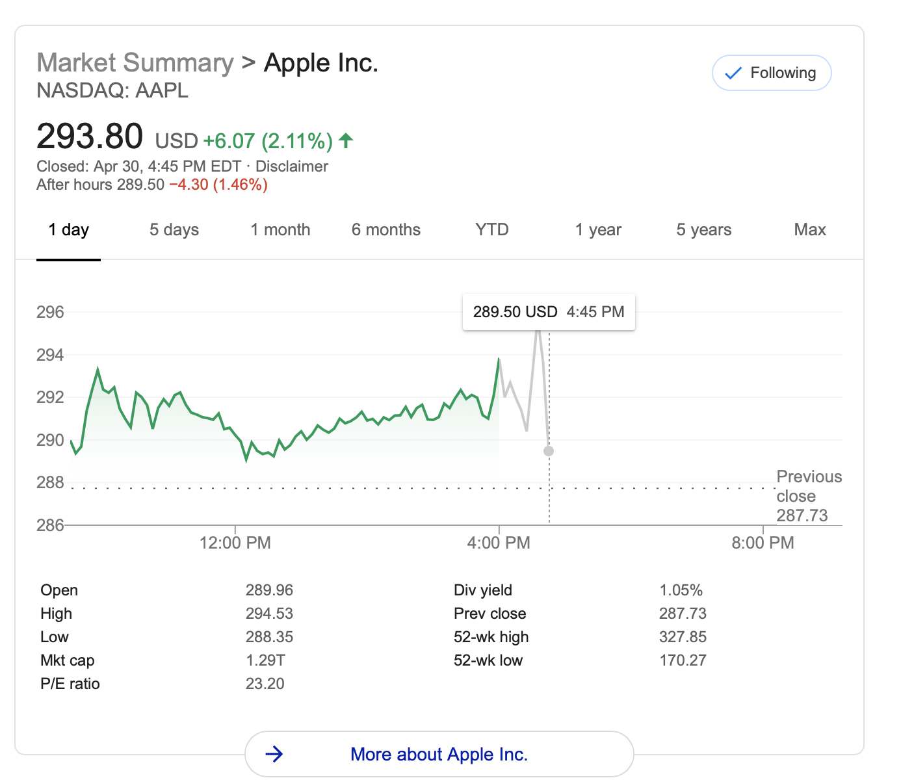914x780 pixels.
Task: Click the Prev close value 287.73
Action: pos(683,613)
